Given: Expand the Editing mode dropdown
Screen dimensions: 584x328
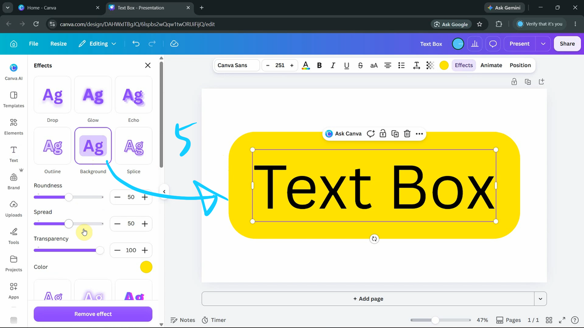Looking at the screenshot, I should [x=98, y=44].
